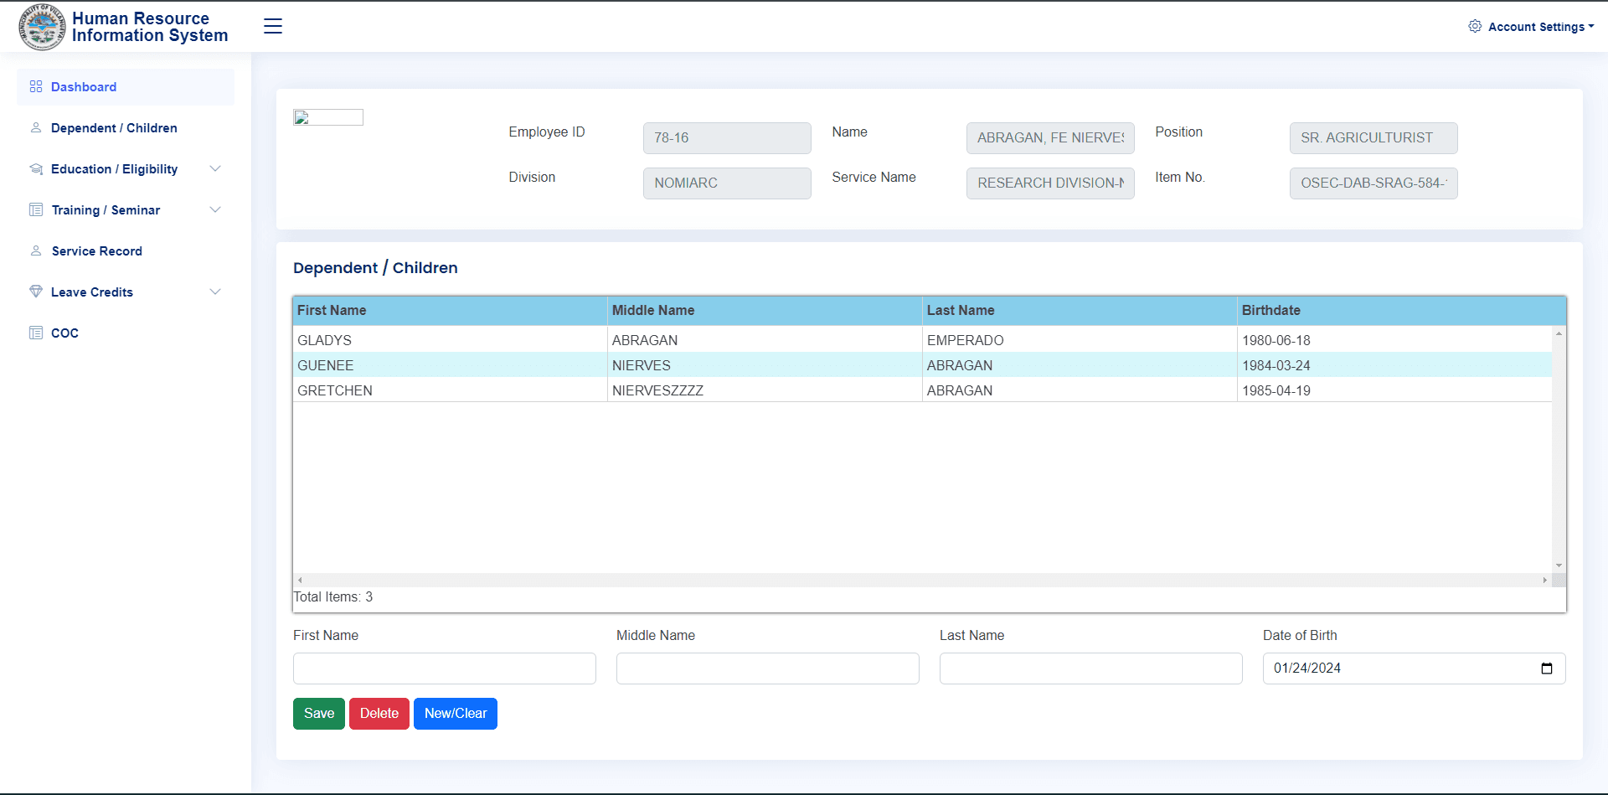
Task: Toggle the hamburger sidebar menu
Action: point(273,26)
